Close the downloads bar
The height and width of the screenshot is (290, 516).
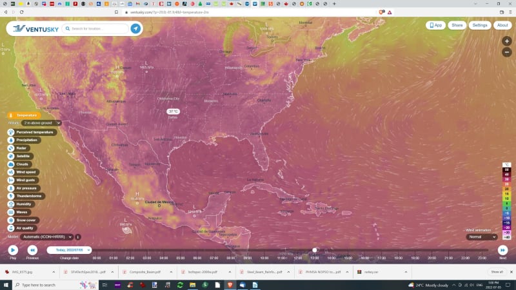coord(511,272)
